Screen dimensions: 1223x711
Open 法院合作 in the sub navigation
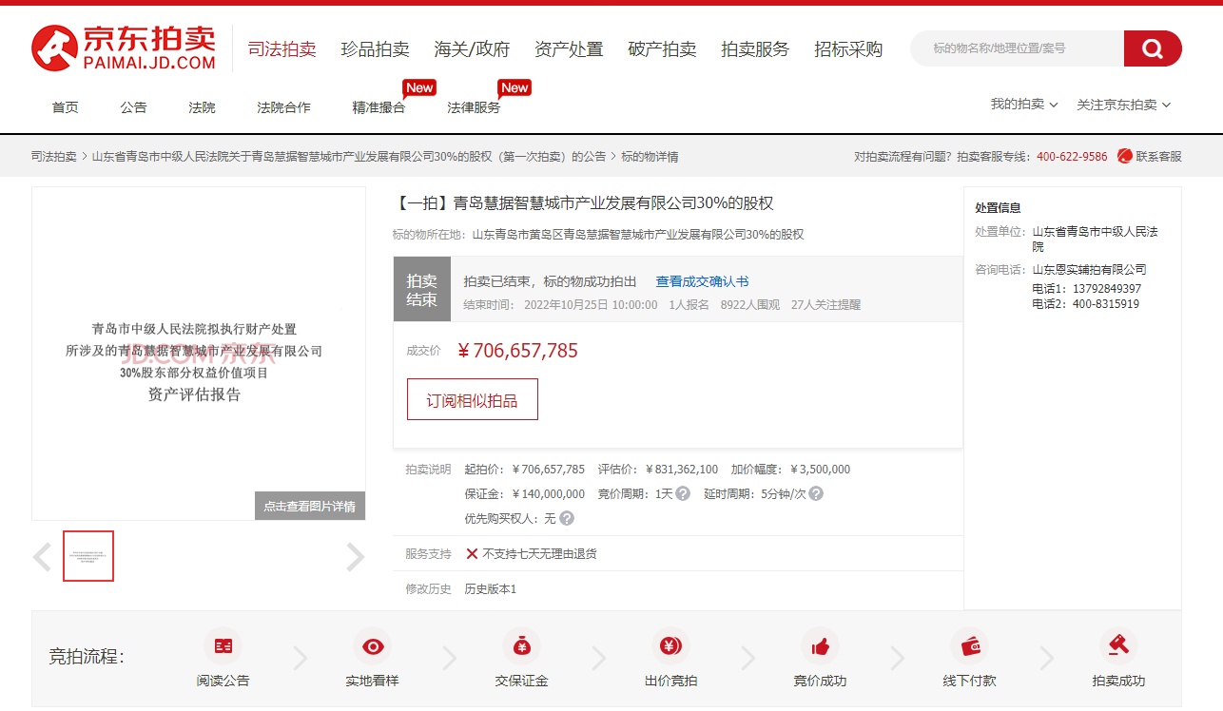click(x=283, y=107)
